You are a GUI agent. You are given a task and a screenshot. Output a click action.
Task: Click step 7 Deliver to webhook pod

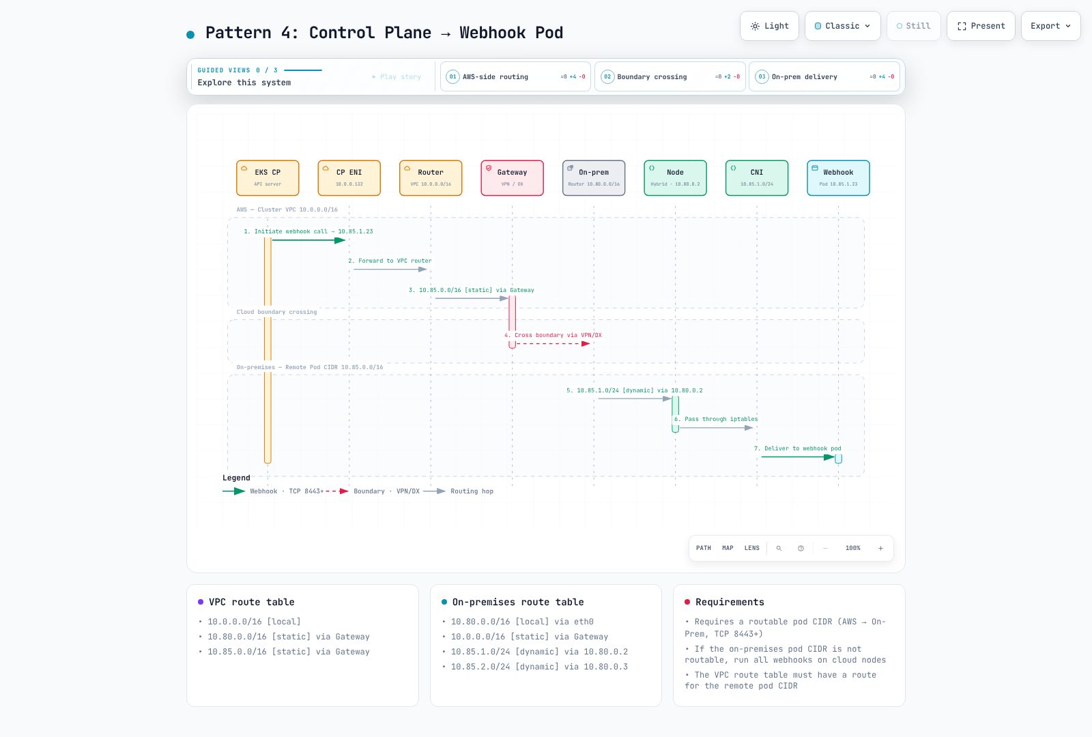(x=798, y=448)
